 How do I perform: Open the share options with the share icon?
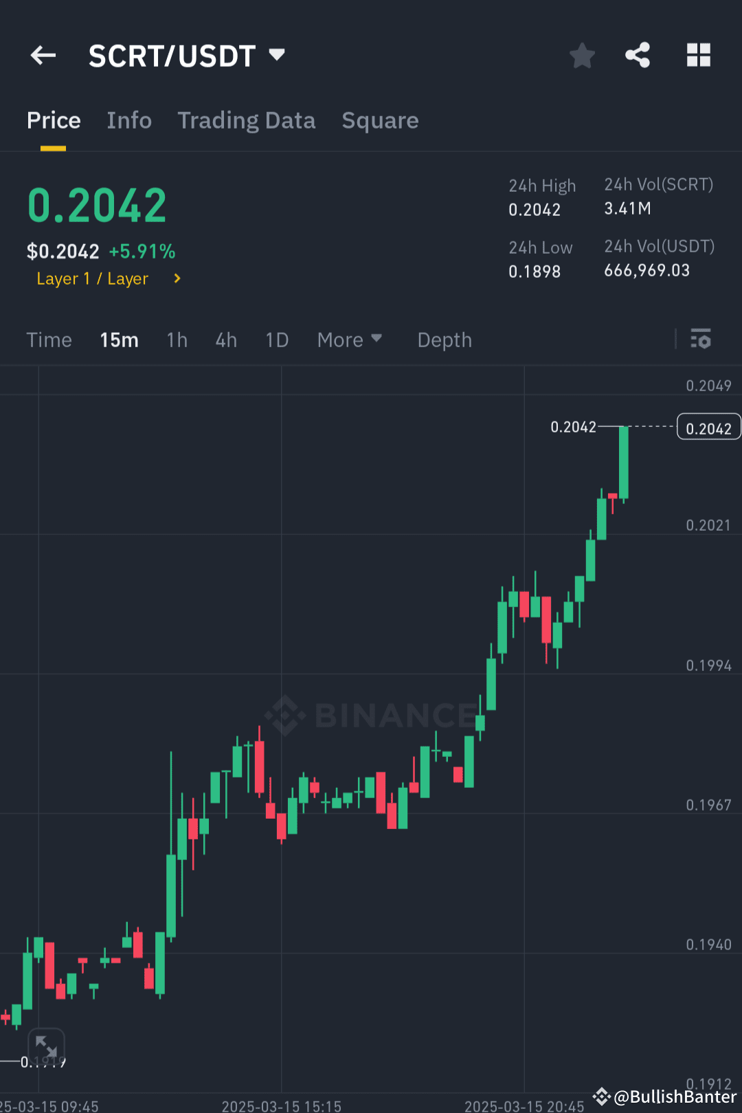[x=638, y=55]
